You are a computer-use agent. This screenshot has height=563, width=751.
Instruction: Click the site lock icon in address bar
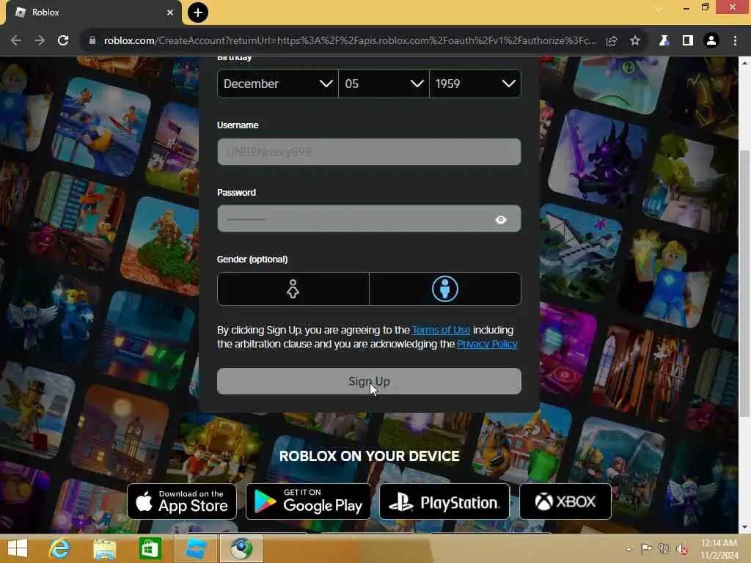tap(92, 41)
